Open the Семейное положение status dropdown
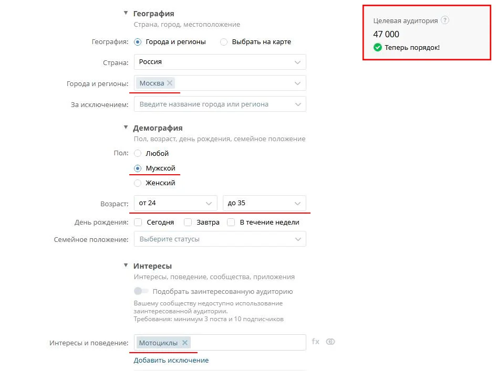This screenshot has width=497, height=371. coord(220,239)
